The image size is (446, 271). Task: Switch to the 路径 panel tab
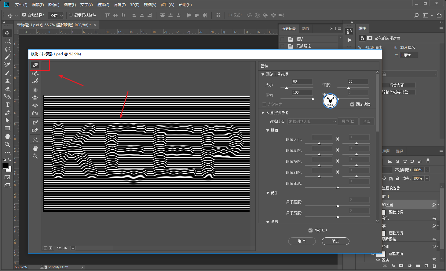pyautogui.click(x=400, y=151)
